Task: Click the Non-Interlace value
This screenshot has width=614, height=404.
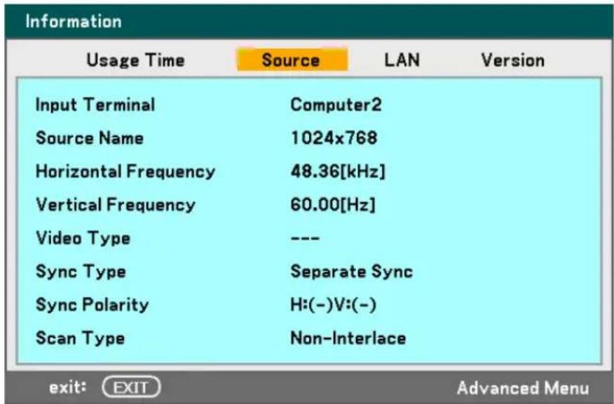Action: click(348, 338)
